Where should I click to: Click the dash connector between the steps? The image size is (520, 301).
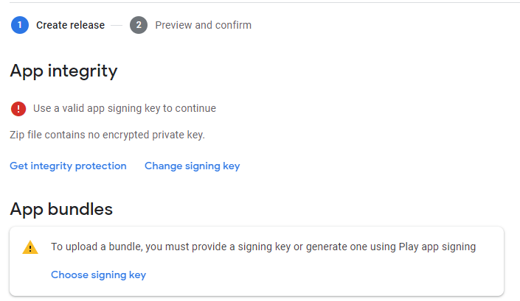coord(117,25)
